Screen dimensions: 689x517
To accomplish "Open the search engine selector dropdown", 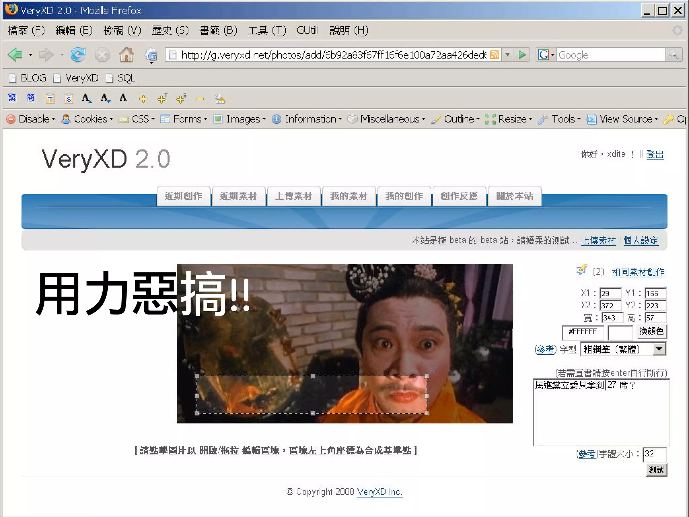I will pyautogui.click(x=546, y=55).
